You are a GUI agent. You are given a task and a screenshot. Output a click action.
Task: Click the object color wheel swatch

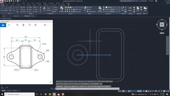coord(104,7)
